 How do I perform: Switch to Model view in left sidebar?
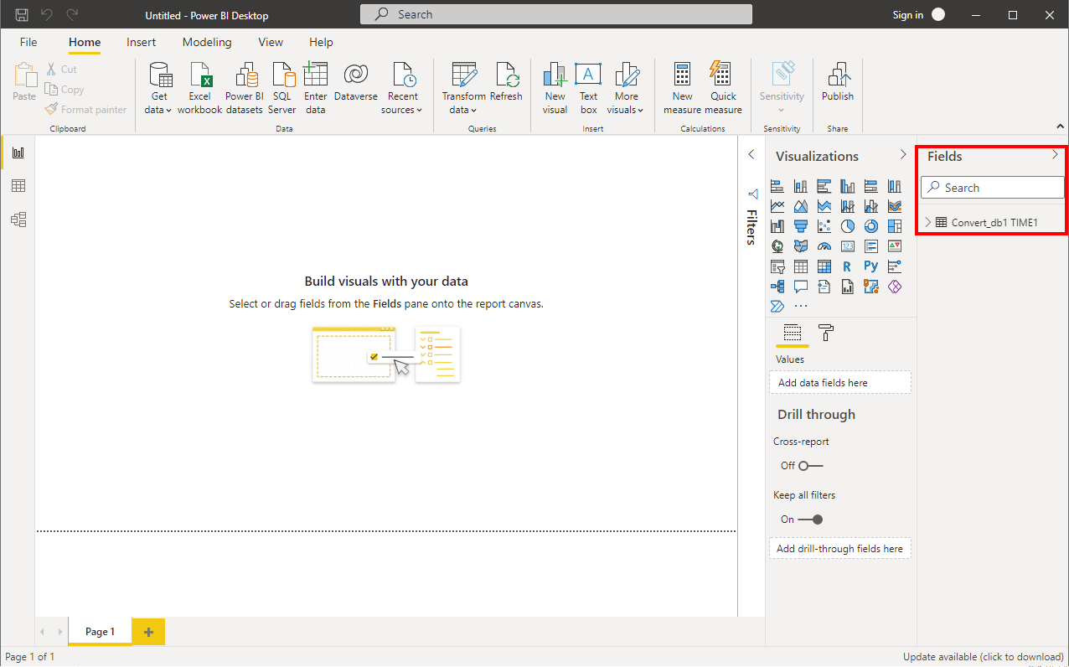click(18, 220)
